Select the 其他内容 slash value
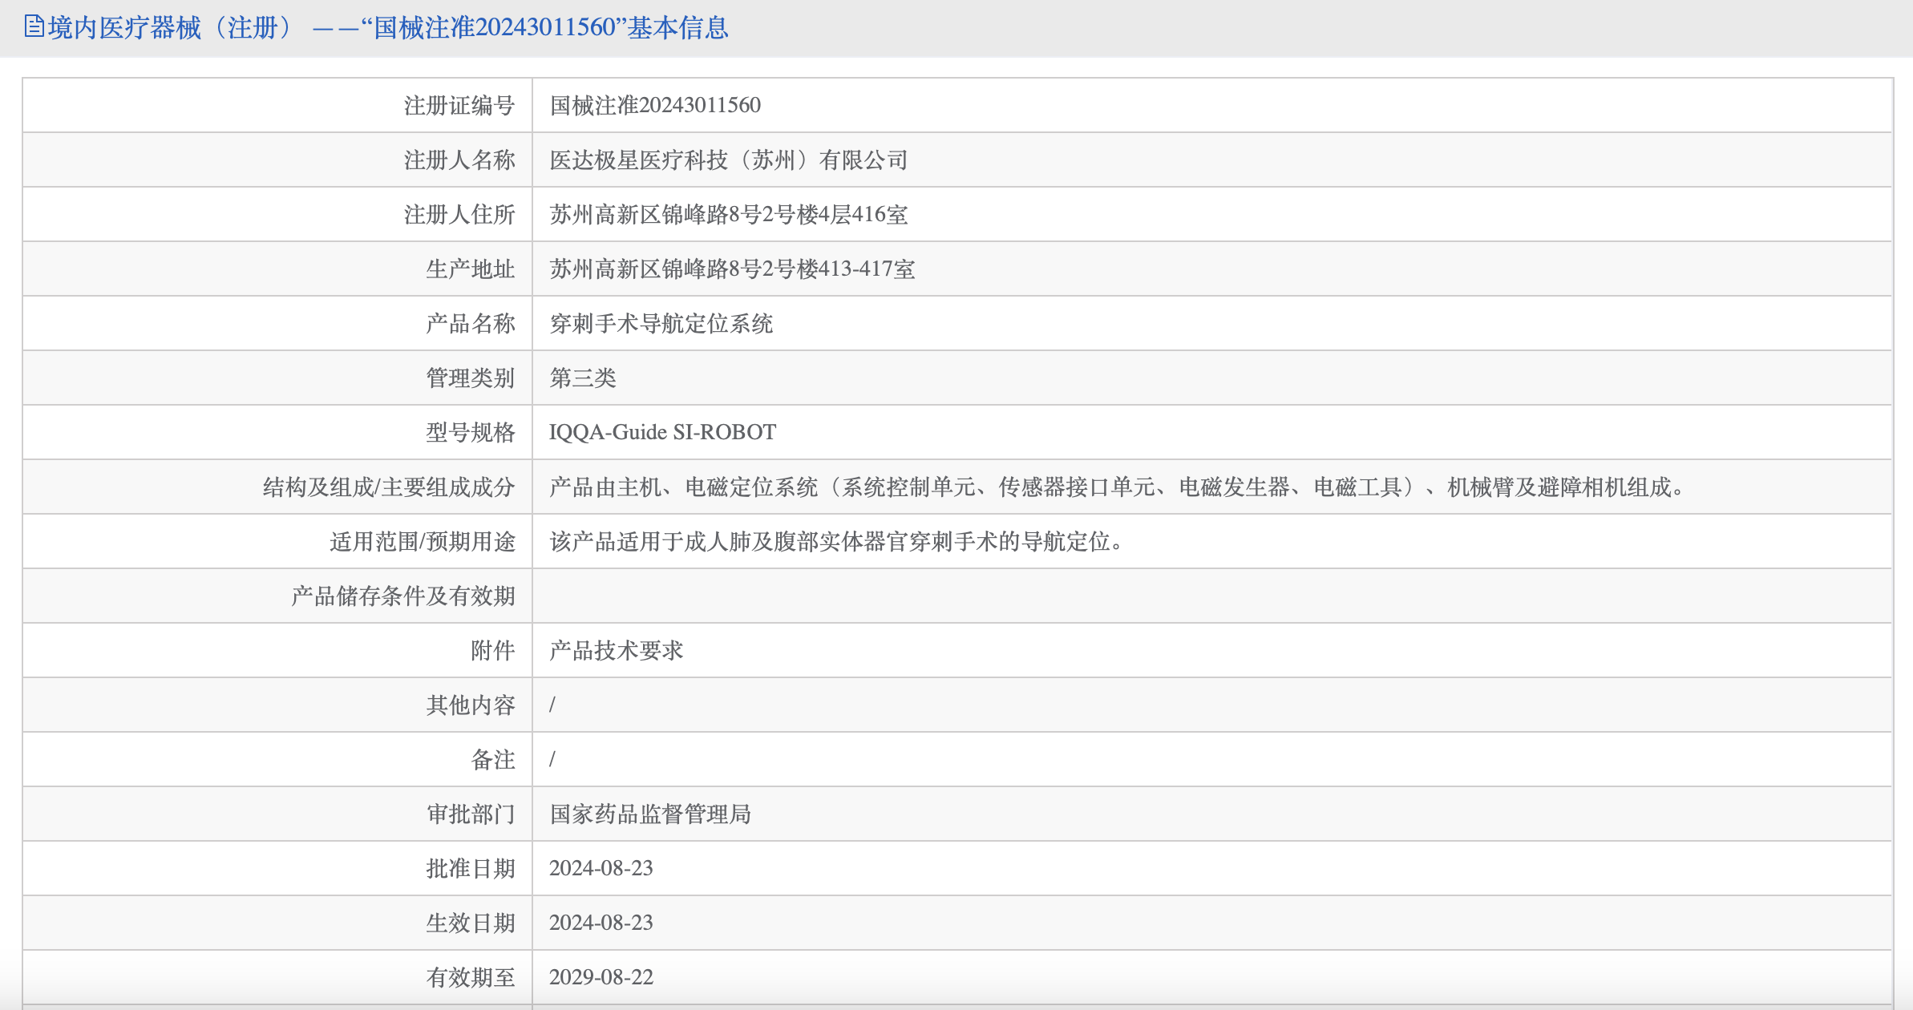1913x1010 pixels. 554,705
